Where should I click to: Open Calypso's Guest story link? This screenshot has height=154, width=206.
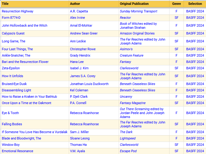coord(13,33)
